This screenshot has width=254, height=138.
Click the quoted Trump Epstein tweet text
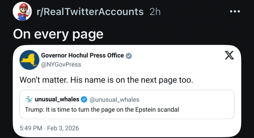pos(102,109)
